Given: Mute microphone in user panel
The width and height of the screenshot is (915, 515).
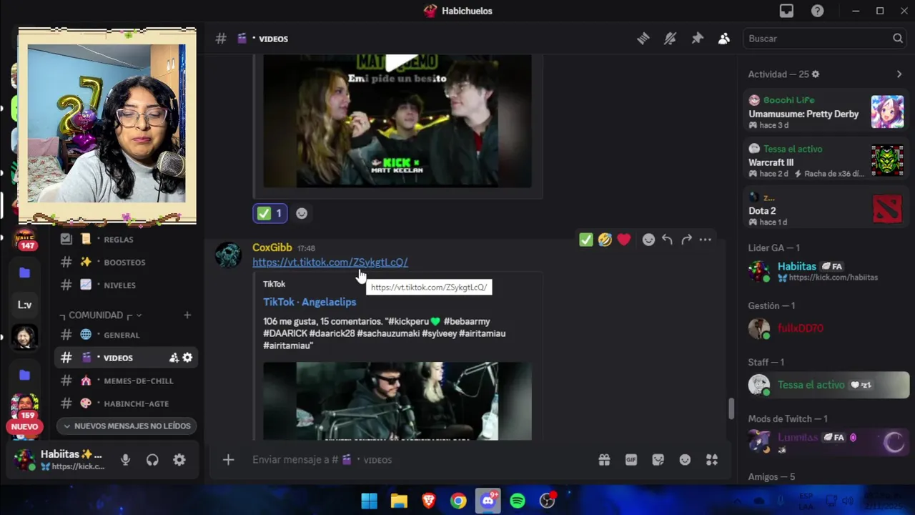Looking at the screenshot, I should point(126,460).
